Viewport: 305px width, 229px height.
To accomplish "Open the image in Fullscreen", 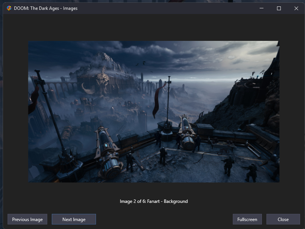I will coord(247,219).
